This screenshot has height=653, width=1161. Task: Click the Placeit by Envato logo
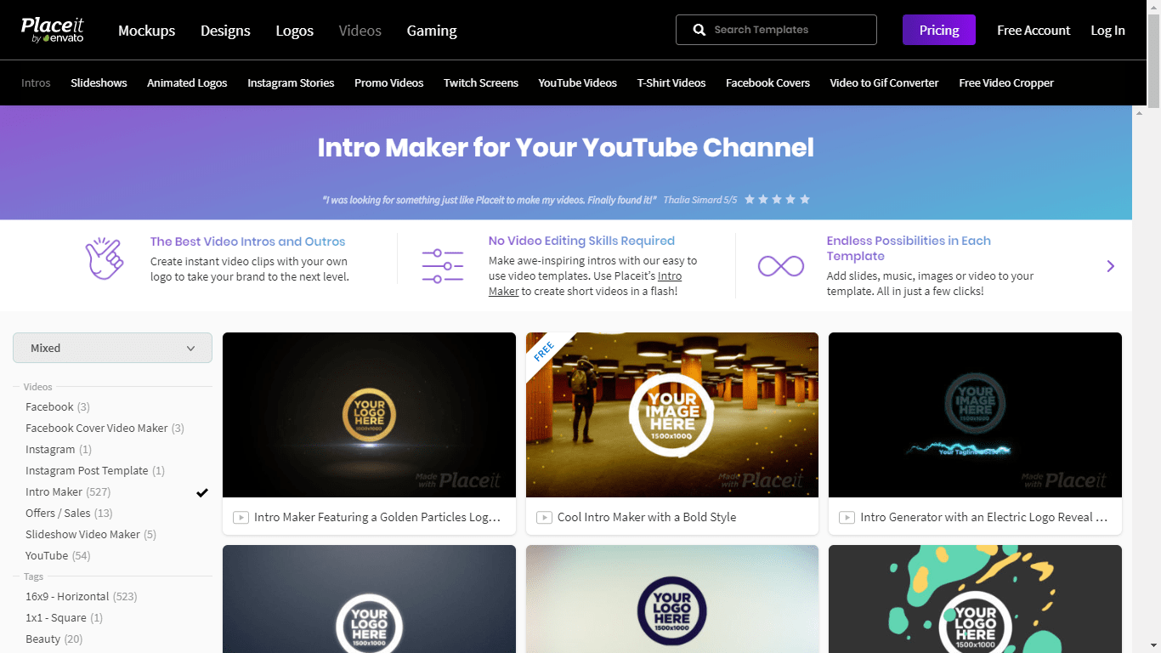click(x=53, y=30)
